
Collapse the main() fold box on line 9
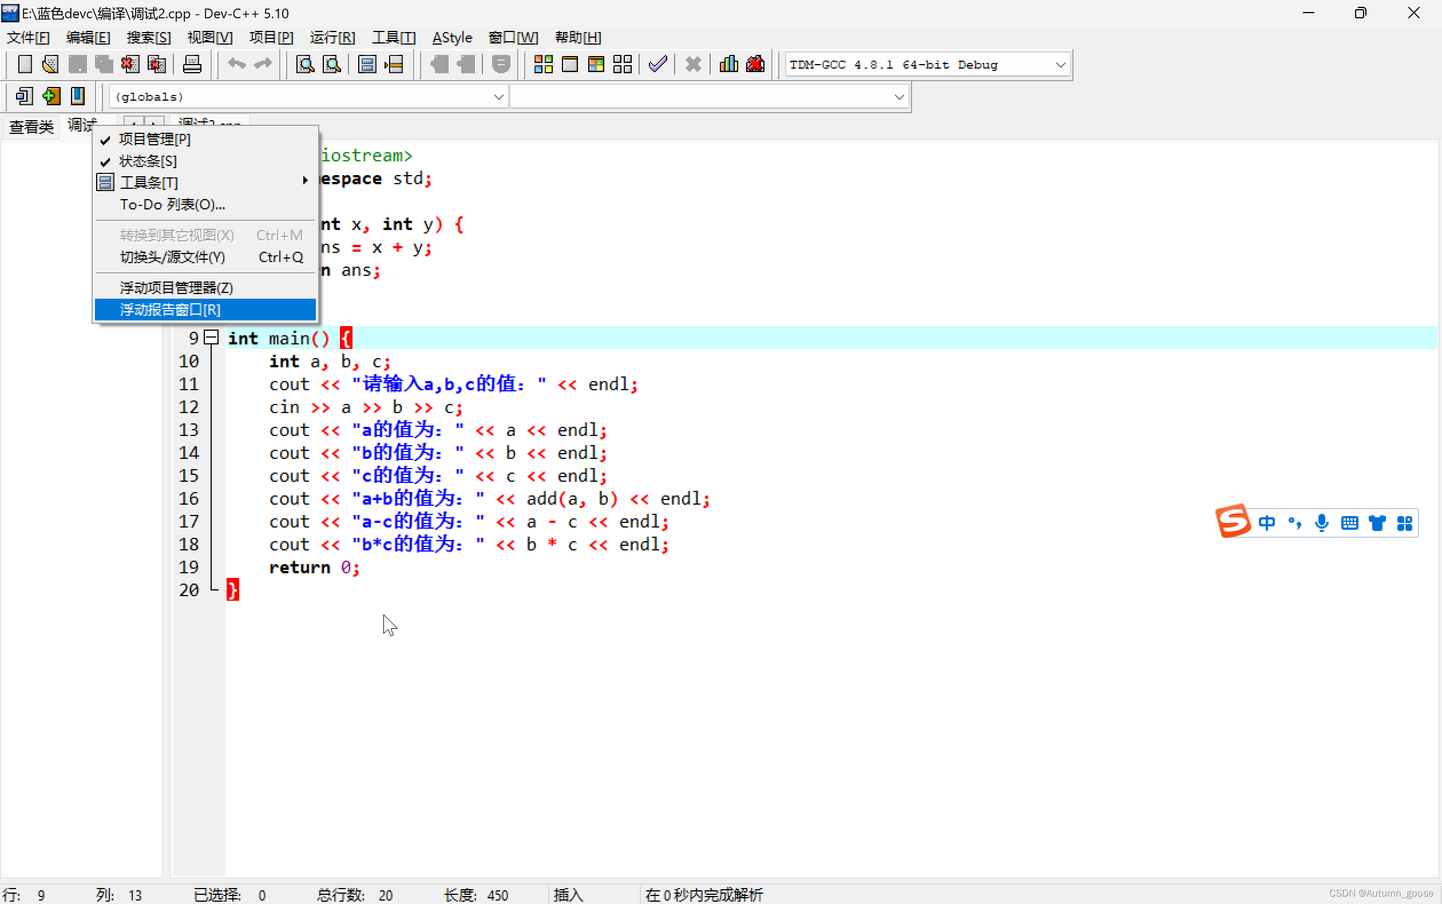[211, 338]
